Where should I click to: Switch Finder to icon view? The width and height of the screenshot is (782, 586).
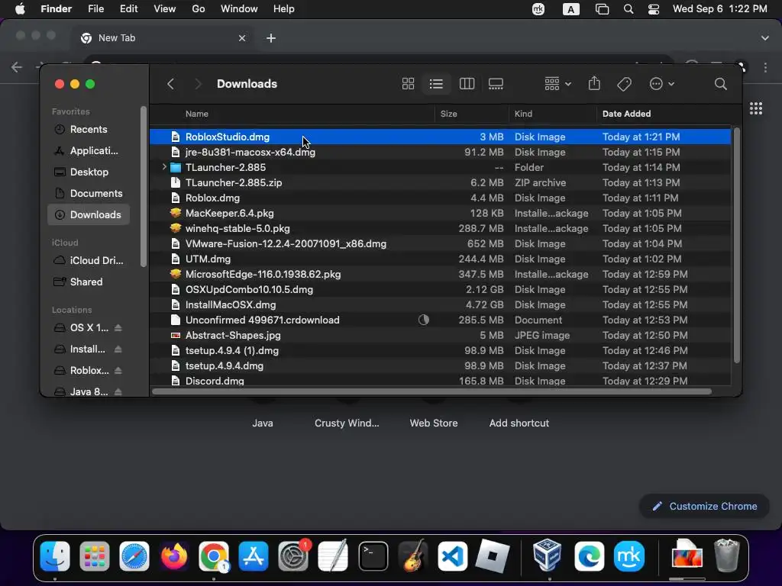click(408, 84)
